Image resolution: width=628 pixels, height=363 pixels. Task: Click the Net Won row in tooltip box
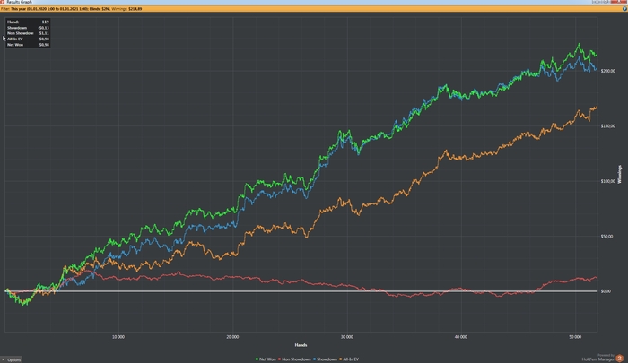pyautogui.click(x=28, y=45)
